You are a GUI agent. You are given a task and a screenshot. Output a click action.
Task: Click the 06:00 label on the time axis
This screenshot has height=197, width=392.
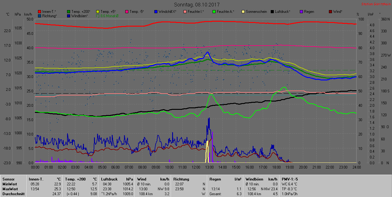click(115, 167)
